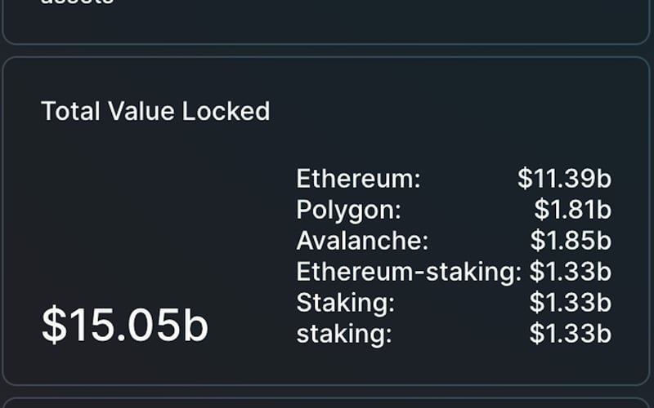Click the $1.33b value beside Ethereum-staking
The width and height of the screenshot is (654, 408).
[571, 272]
